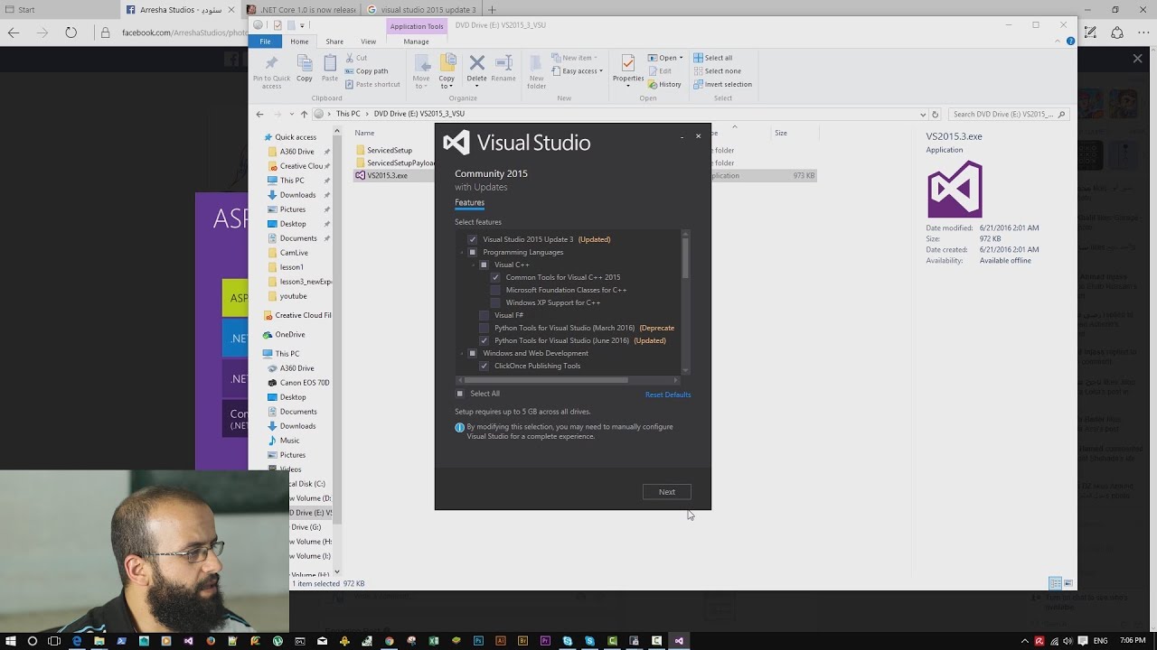Open the Quick Access Toolbar customize dropdown

[x=304, y=25]
